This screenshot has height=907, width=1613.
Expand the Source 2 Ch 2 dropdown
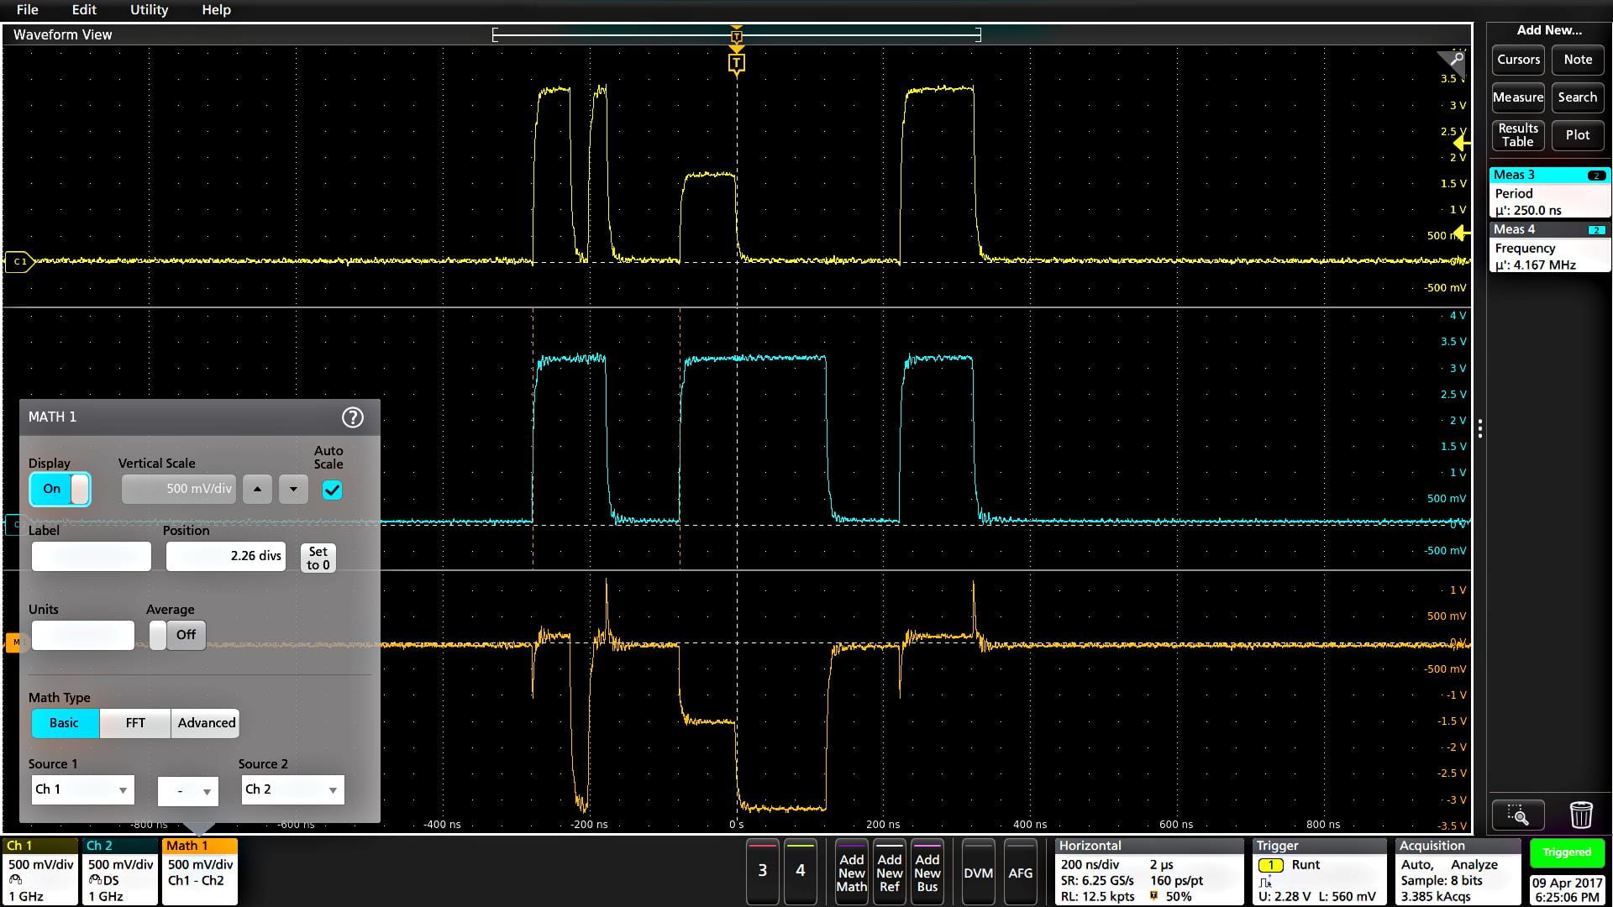tap(292, 789)
